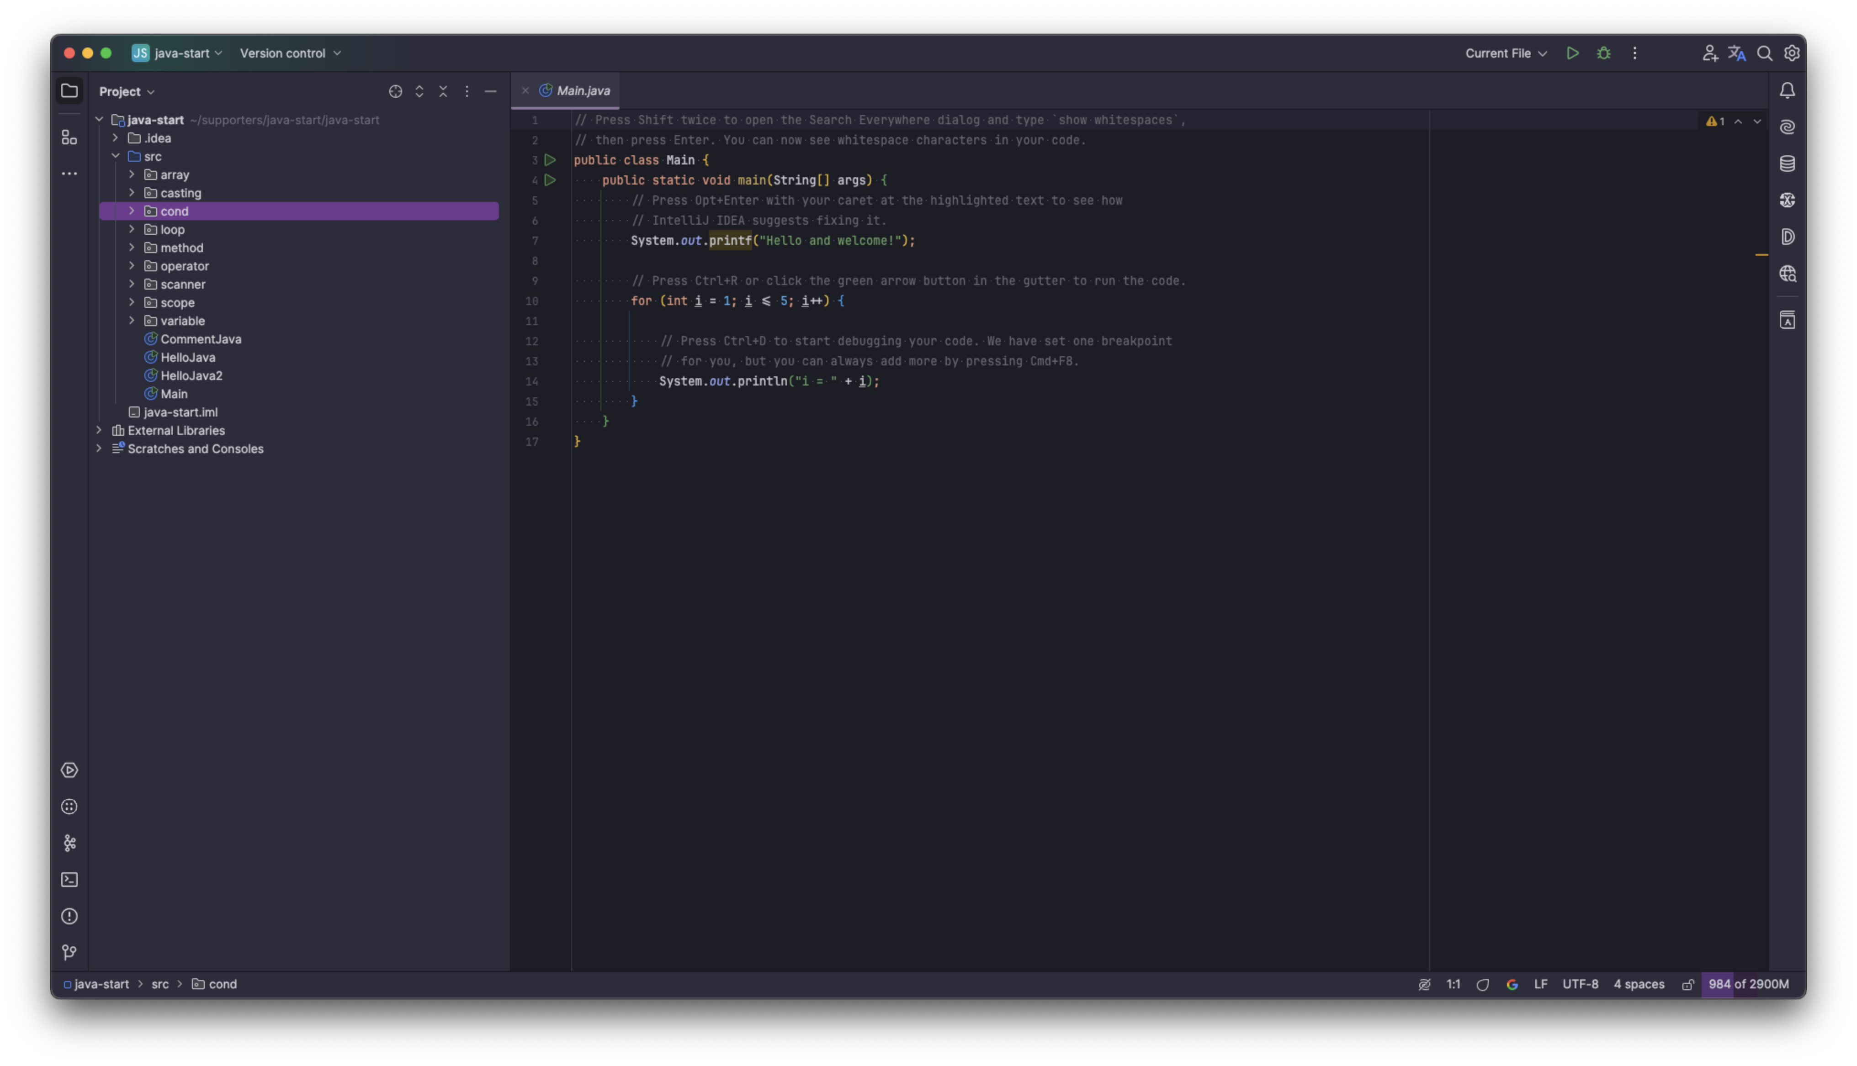Image resolution: width=1857 pixels, height=1066 pixels.
Task: Expand Scratches and Consoles node
Action: [99, 448]
